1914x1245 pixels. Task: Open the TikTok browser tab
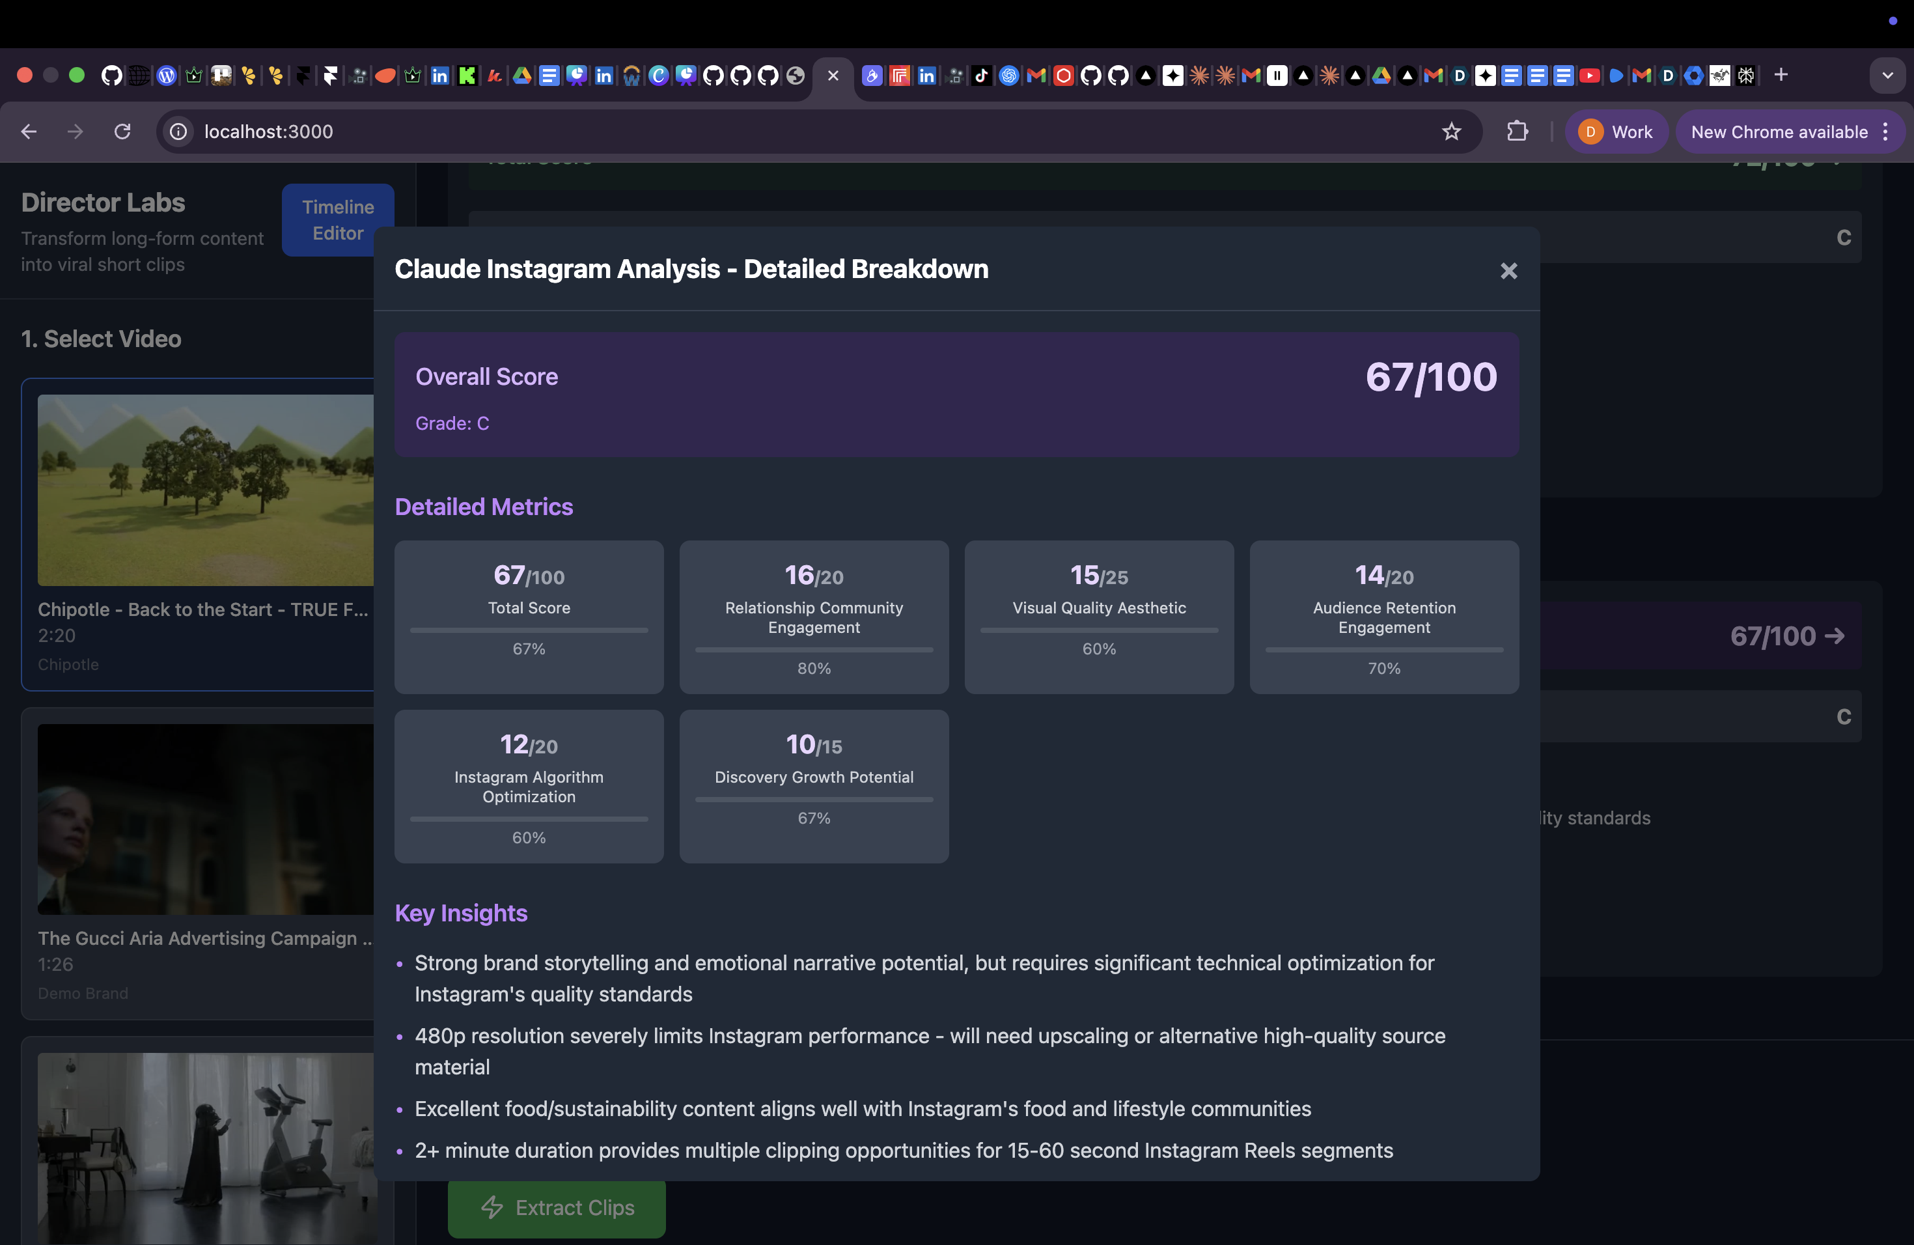pos(981,76)
